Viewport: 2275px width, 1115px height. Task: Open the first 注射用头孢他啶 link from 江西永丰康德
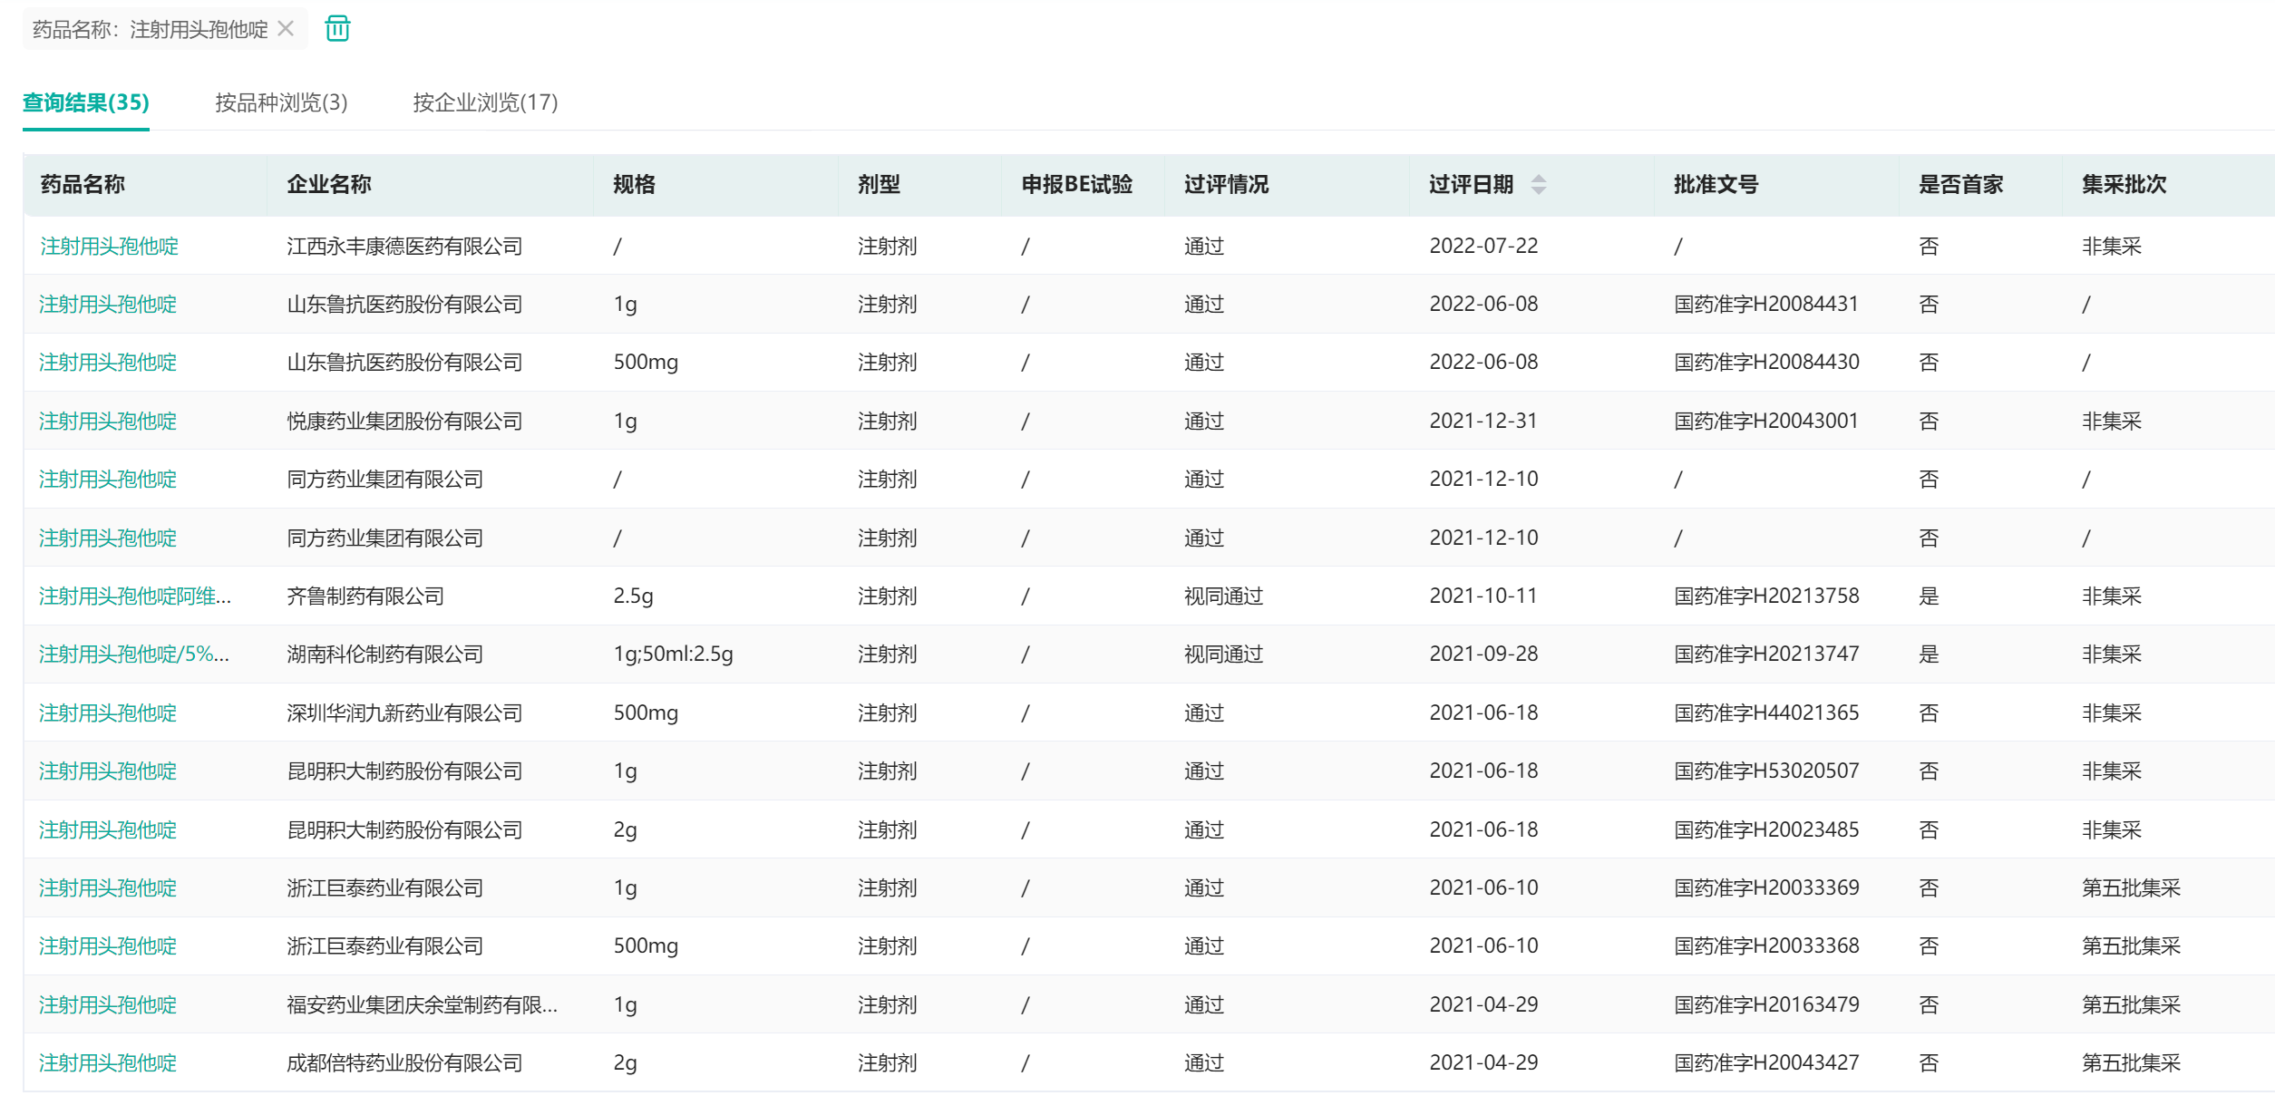click(x=109, y=247)
